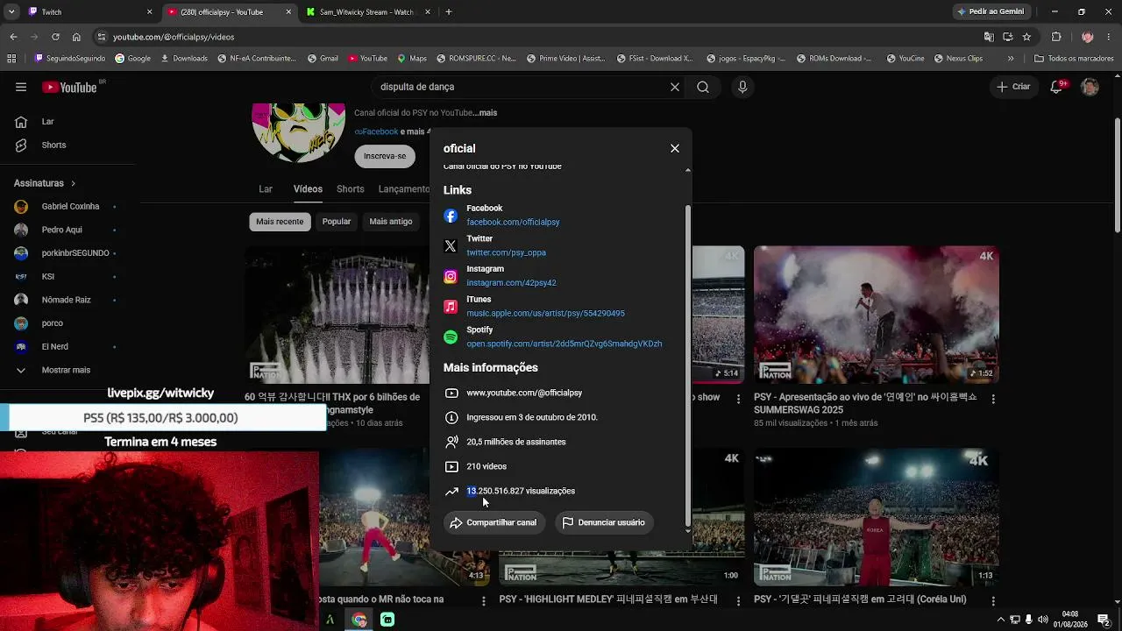Expand the channel description '...mais'

click(x=485, y=113)
